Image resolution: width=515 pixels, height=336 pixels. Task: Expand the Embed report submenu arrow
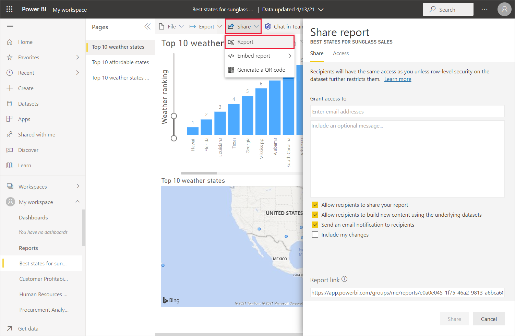coord(290,56)
